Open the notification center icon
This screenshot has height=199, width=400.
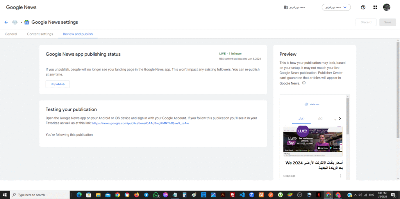(393, 195)
